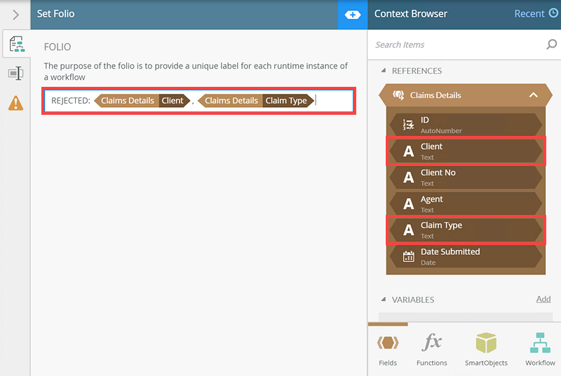This screenshot has height=376, width=561.
Task: Switch to the SmartObjects tab
Action: [486, 349]
